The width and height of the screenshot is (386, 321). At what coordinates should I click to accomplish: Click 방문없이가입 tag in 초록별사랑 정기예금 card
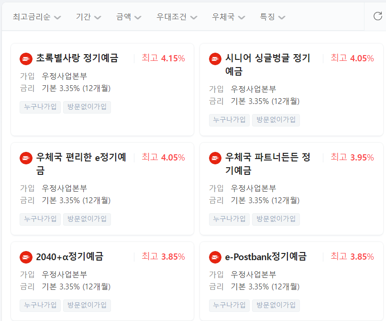coord(87,107)
